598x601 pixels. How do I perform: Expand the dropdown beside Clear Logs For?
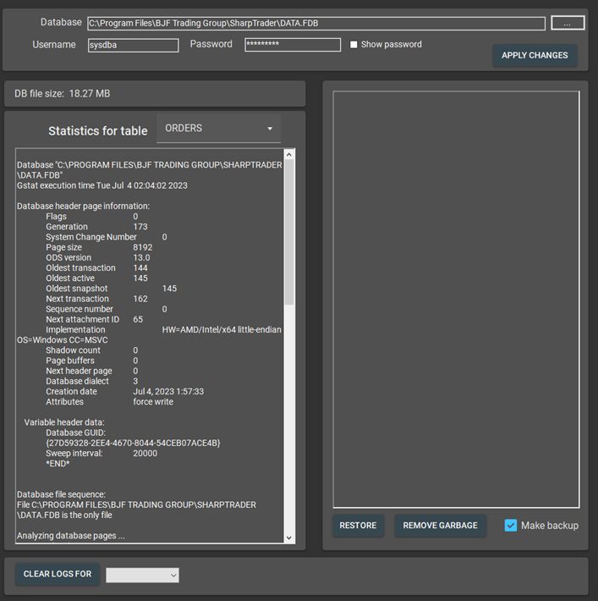coord(142,575)
